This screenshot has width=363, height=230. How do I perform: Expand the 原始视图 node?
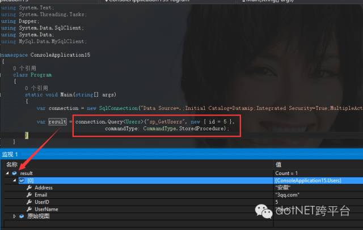(14, 216)
